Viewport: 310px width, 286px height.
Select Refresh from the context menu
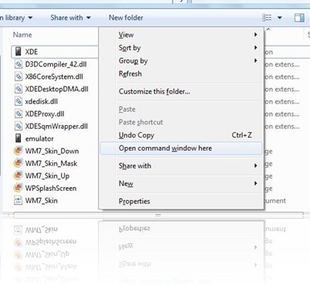181,73
